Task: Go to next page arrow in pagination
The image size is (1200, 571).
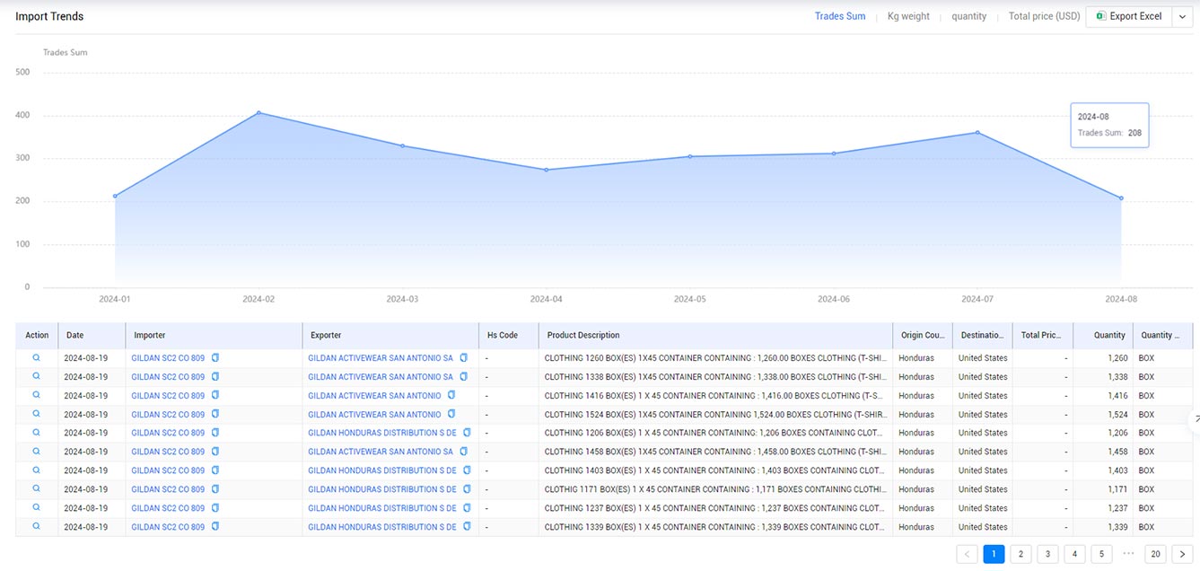Action: [1183, 554]
